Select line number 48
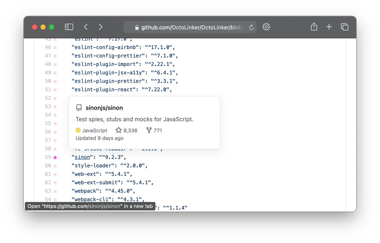This screenshot has height=243, width=380. (48, 64)
